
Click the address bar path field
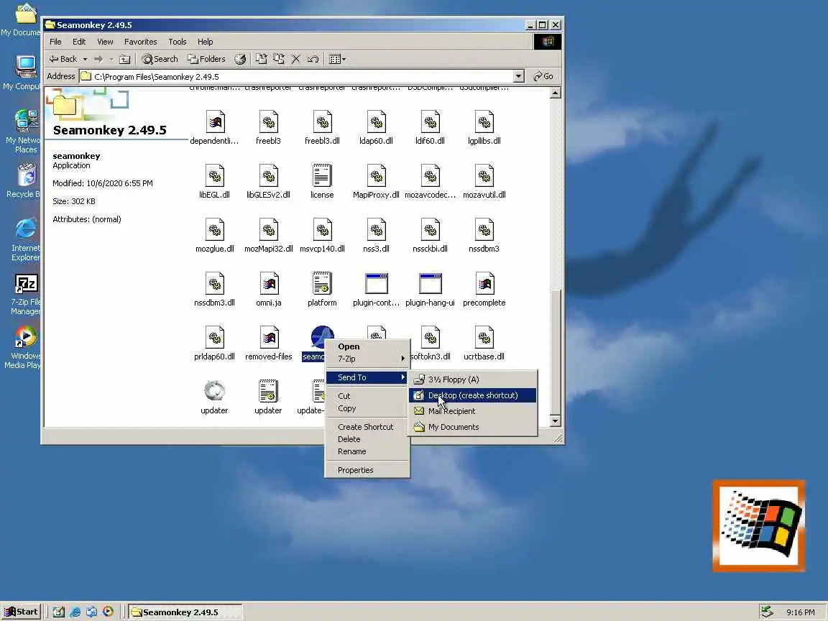[296, 77]
